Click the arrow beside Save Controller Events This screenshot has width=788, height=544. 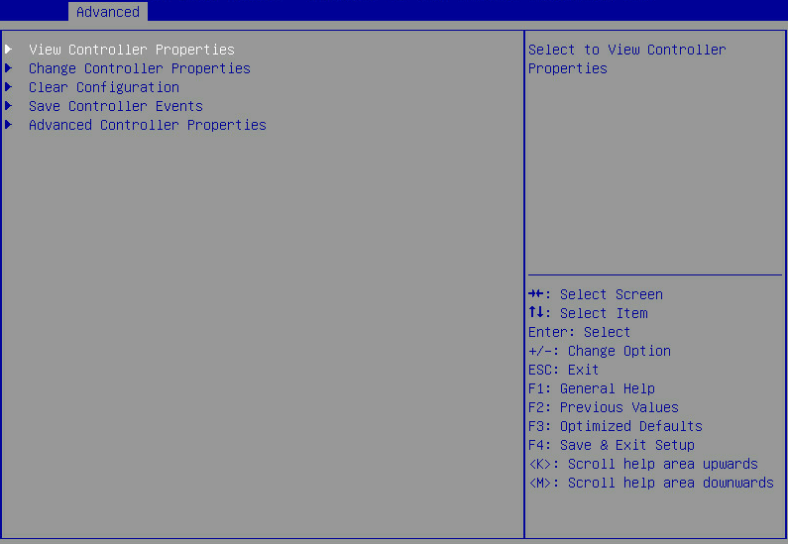[9, 105]
